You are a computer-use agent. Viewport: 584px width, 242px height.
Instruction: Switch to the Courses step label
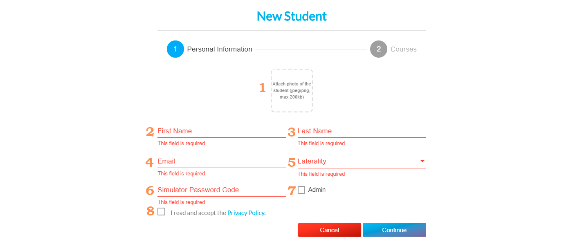point(404,49)
